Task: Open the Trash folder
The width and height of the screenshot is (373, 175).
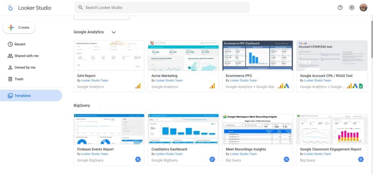Action: [x=19, y=79]
